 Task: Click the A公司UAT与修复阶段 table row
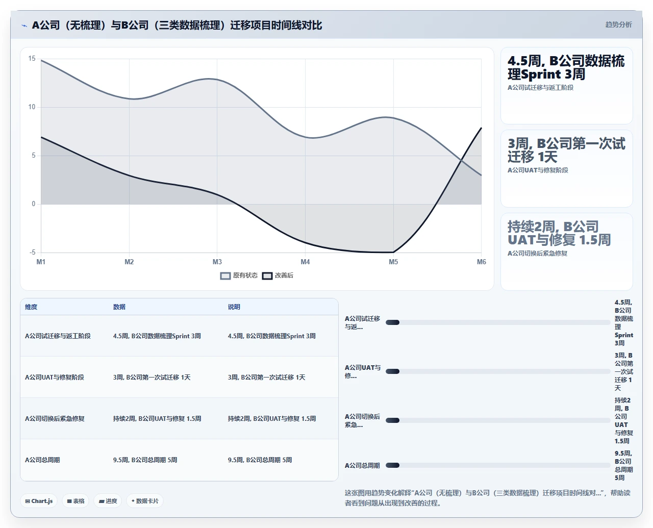click(x=179, y=377)
